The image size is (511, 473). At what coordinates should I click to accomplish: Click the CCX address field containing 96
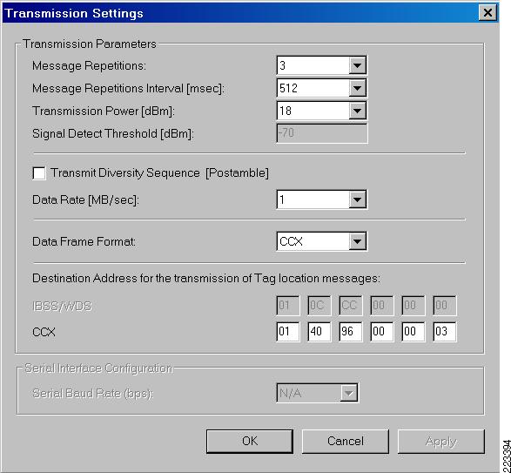click(350, 332)
